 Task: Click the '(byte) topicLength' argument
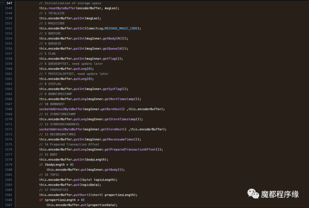coord(97,180)
